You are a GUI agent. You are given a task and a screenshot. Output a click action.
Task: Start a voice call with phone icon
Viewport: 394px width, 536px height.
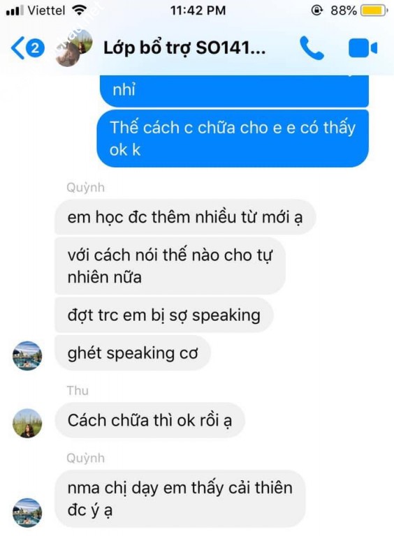312,48
